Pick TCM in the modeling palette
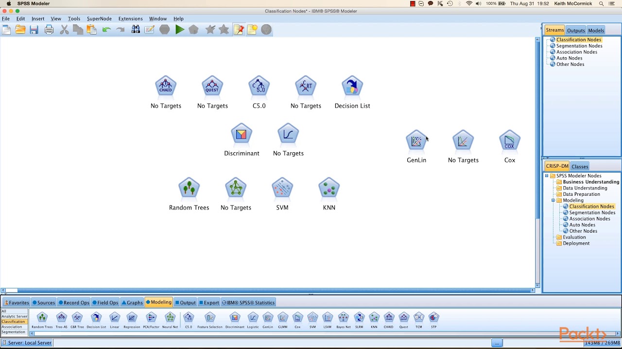This screenshot has width=622, height=349. pos(419,320)
